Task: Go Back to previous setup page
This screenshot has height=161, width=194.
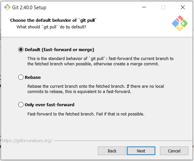Action: click(112, 151)
